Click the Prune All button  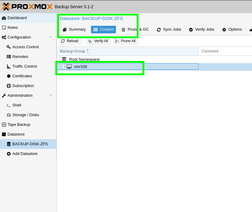coord(126,41)
